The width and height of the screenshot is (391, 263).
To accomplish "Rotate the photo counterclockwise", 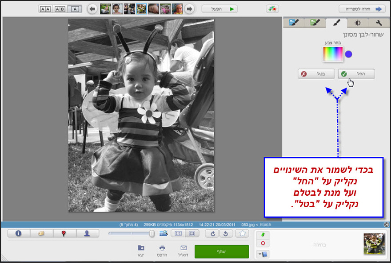I will point(226,234).
